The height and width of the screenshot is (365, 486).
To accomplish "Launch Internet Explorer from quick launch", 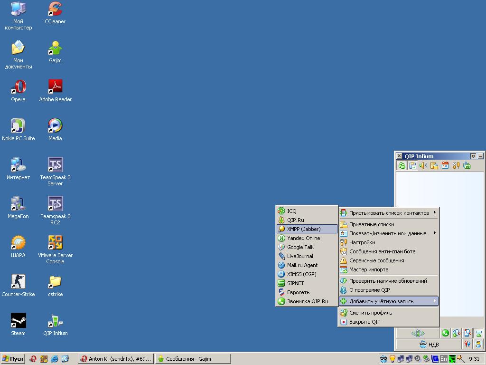I will pyautogui.click(x=55, y=359).
